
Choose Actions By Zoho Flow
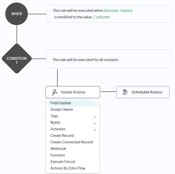[68, 168]
